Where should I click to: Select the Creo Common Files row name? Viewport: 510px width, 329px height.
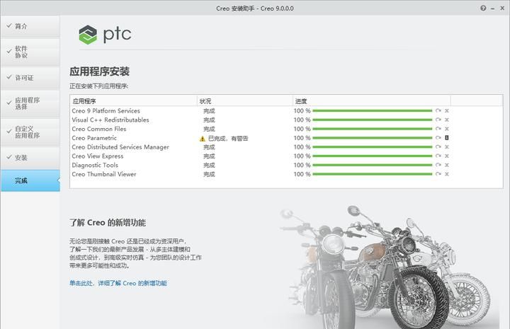point(99,129)
